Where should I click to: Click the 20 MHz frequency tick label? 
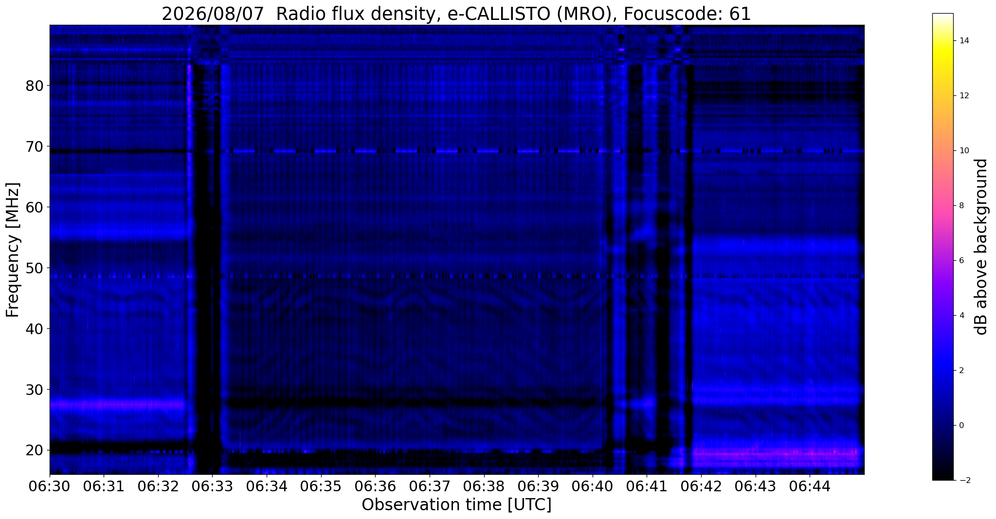click(34, 450)
